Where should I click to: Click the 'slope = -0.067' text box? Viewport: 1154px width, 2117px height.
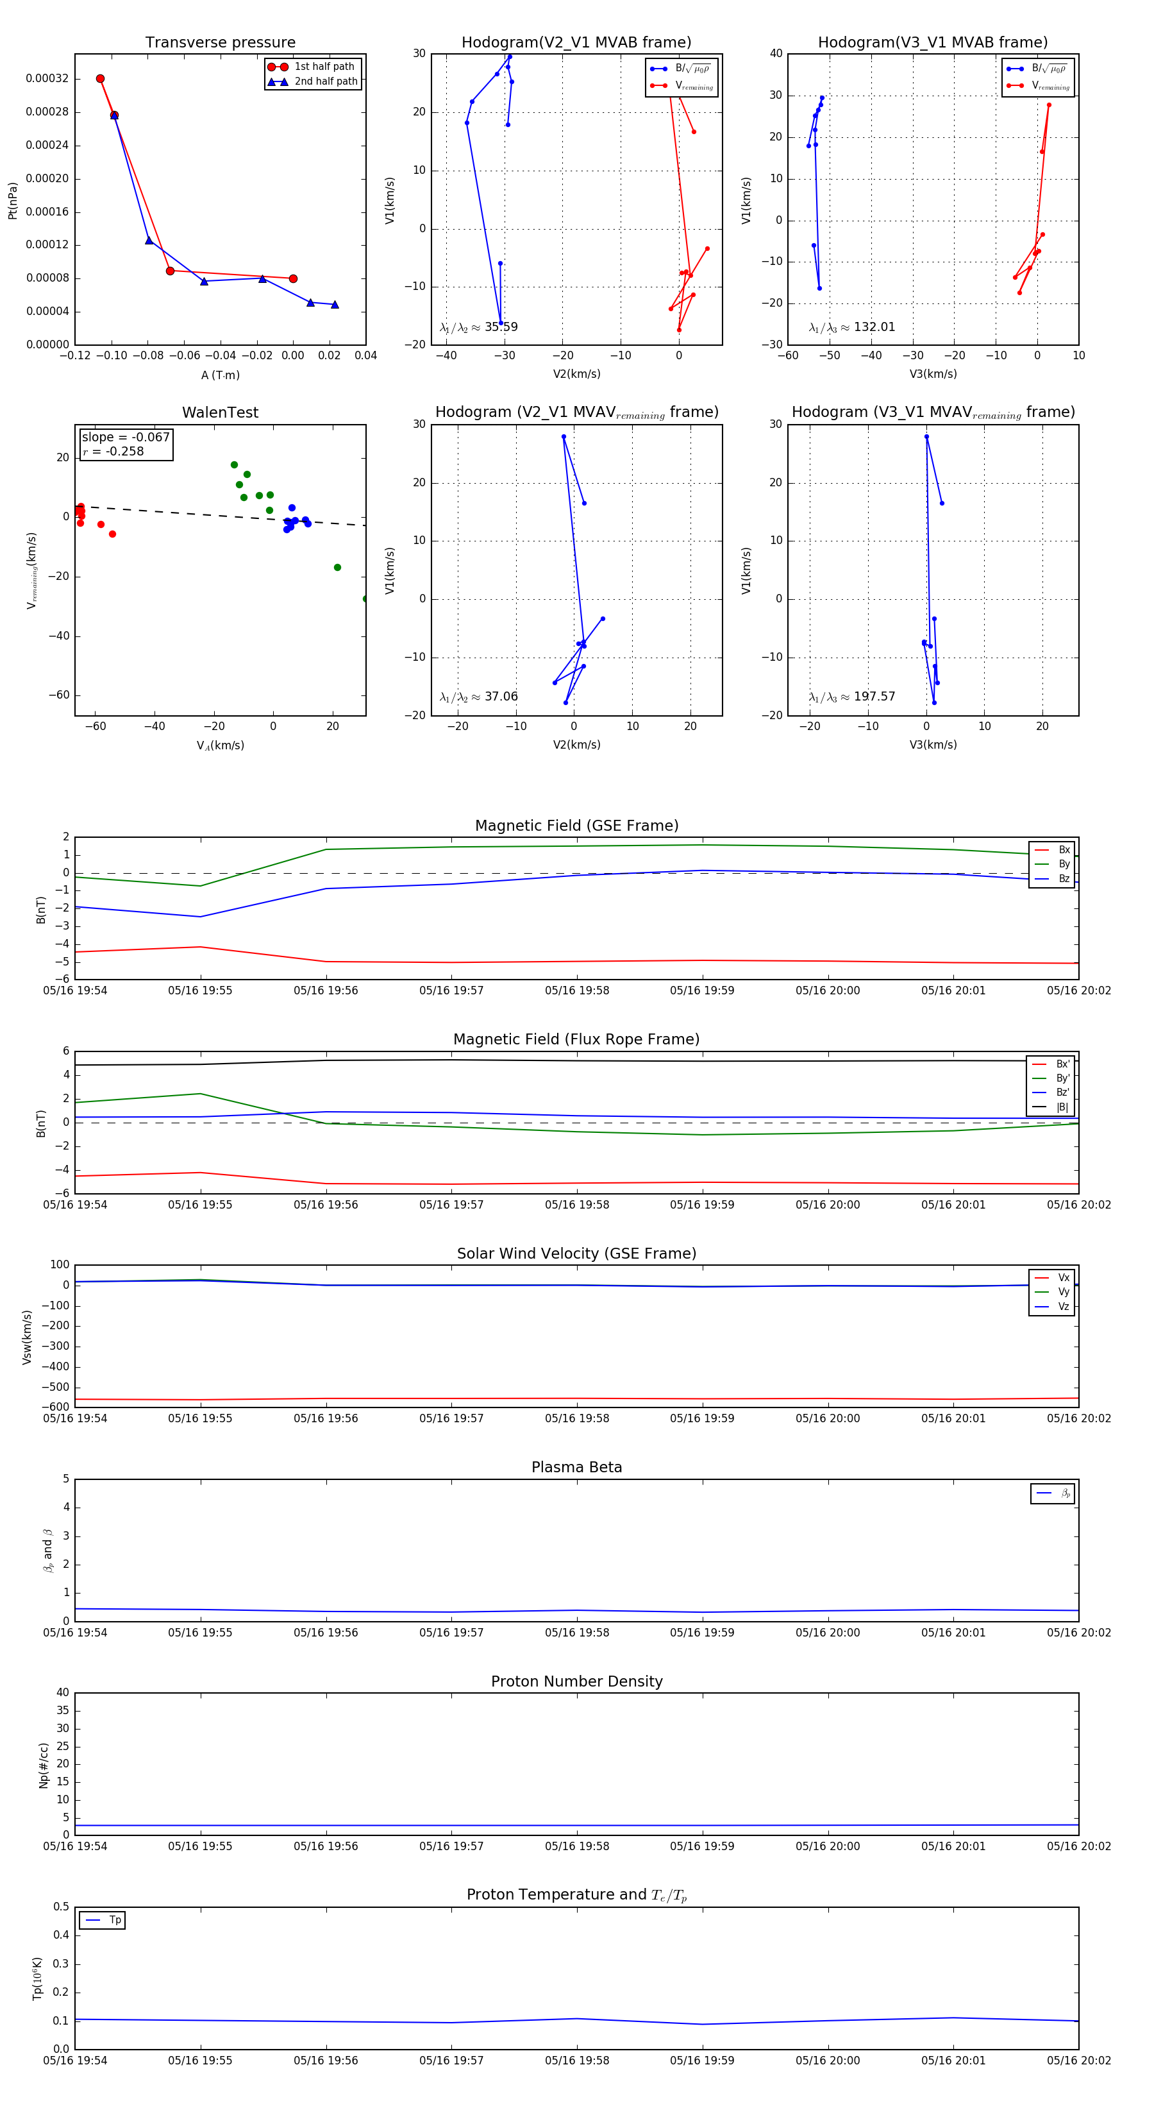click(x=126, y=438)
